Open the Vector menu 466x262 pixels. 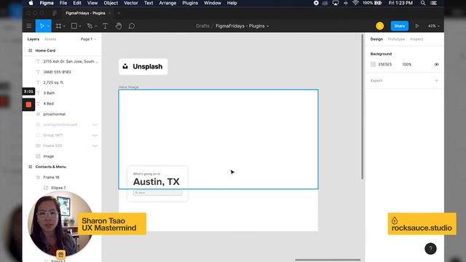click(131, 3)
